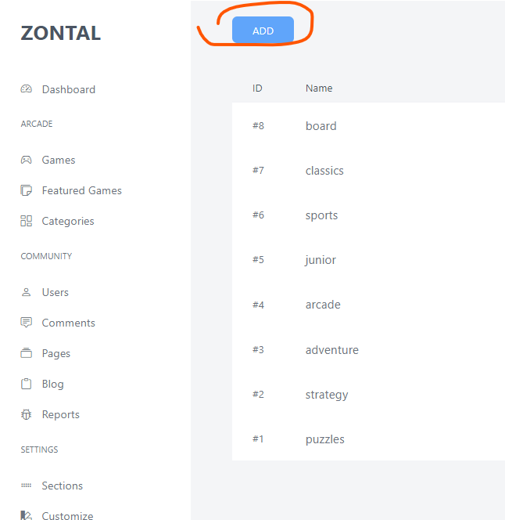Click the Reports bug icon
This screenshot has width=505, height=520.
27,414
